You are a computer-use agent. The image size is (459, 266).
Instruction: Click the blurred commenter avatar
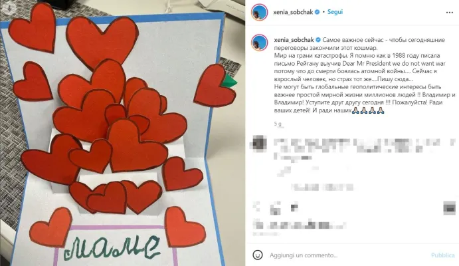click(259, 144)
